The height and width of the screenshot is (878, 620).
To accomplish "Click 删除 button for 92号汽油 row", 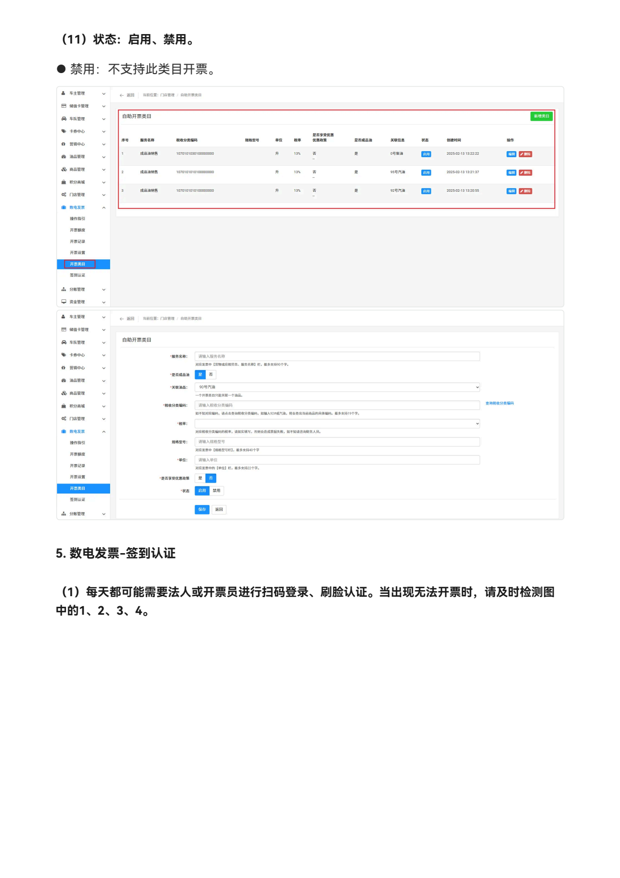I will (x=525, y=191).
